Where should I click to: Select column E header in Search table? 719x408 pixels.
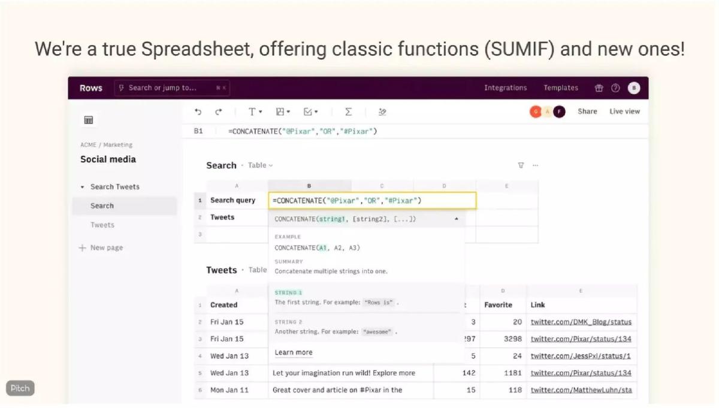tap(507, 186)
